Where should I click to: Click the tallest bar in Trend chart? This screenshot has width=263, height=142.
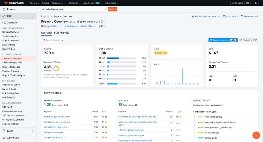[x=183, y=76]
